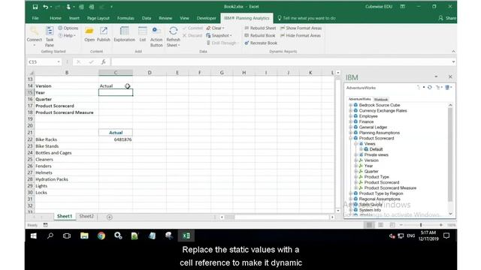The width and height of the screenshot is (481, 270).
Task: Switch to Sheet2 tab
Action: (x=86, y=216)
